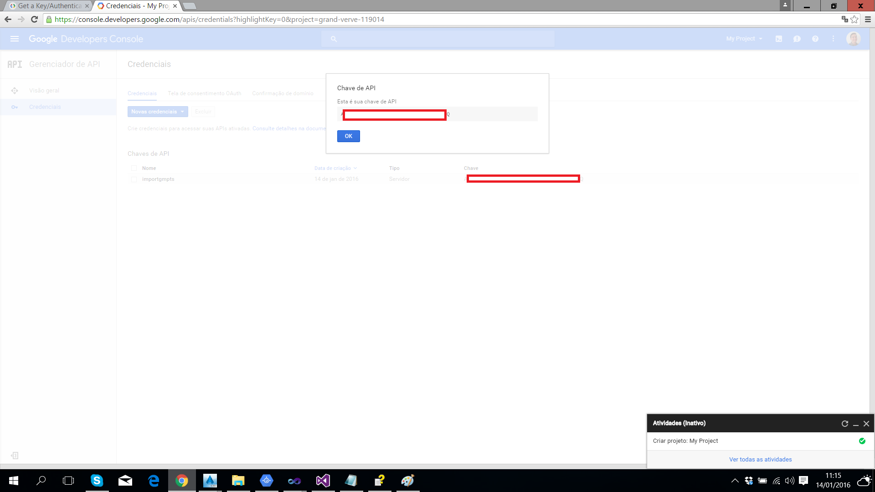Click the browser address bar URL
This screenshot has height=492, width=875.
point(219,19)
